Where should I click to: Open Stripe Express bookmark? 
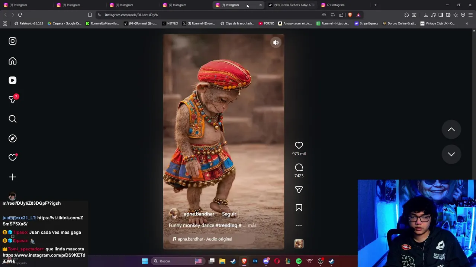tap(366, 23)
